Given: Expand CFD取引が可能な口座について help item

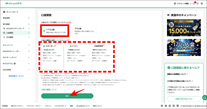Looking at the screenshot, I should click(180, 81).
